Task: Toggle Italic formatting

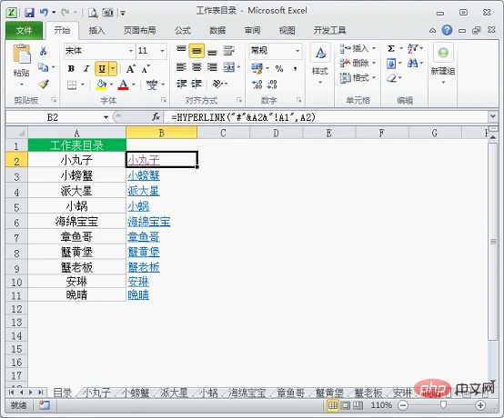Action: [86, 69]
